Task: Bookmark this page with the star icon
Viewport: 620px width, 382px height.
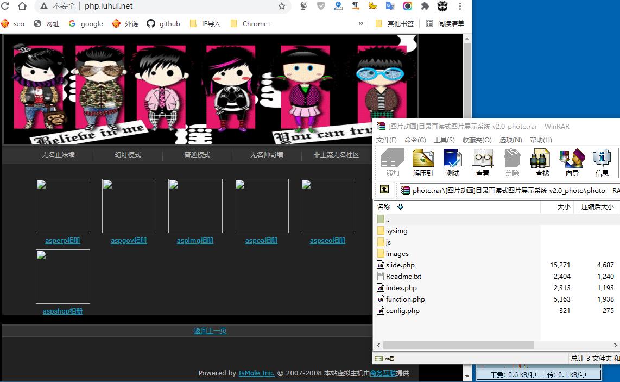Action: click(282, 6)
